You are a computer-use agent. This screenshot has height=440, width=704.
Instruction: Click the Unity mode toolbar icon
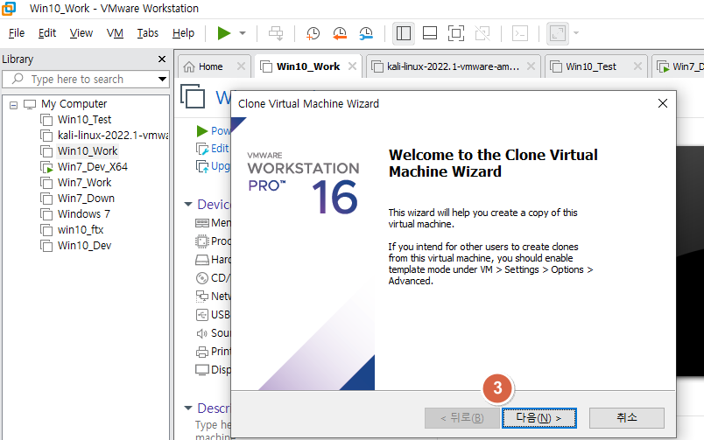pyautogui.click(x=482, y=33)
